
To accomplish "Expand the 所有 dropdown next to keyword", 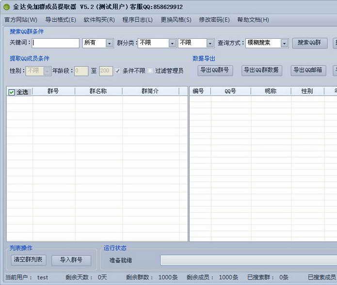I will (x=110, y=44).
